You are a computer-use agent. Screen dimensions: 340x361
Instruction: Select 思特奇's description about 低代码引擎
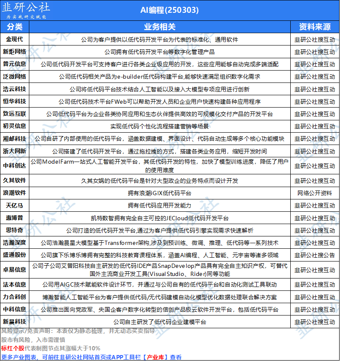(x=159, y=230)
